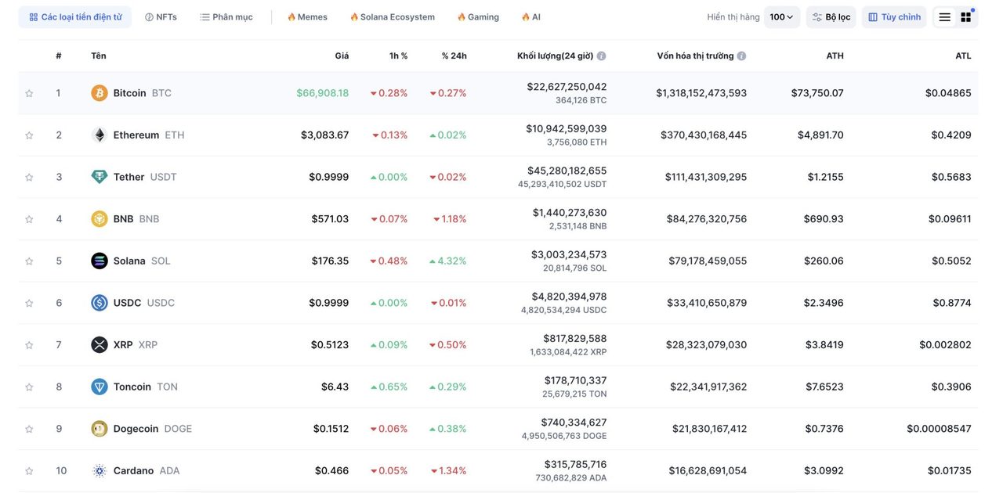Open the Dogecoin DOGE name link
1003x493 pixels.
pyautogui.click(x=152, y=429)
